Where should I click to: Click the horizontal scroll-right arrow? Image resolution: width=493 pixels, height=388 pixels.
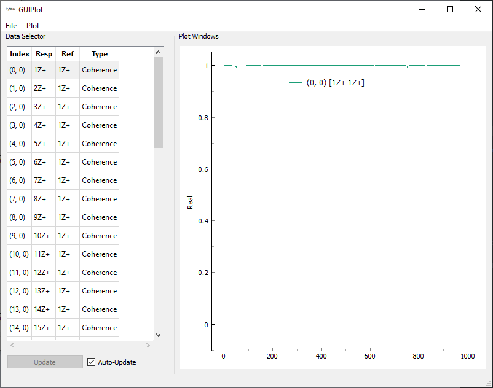coord(148,345)
